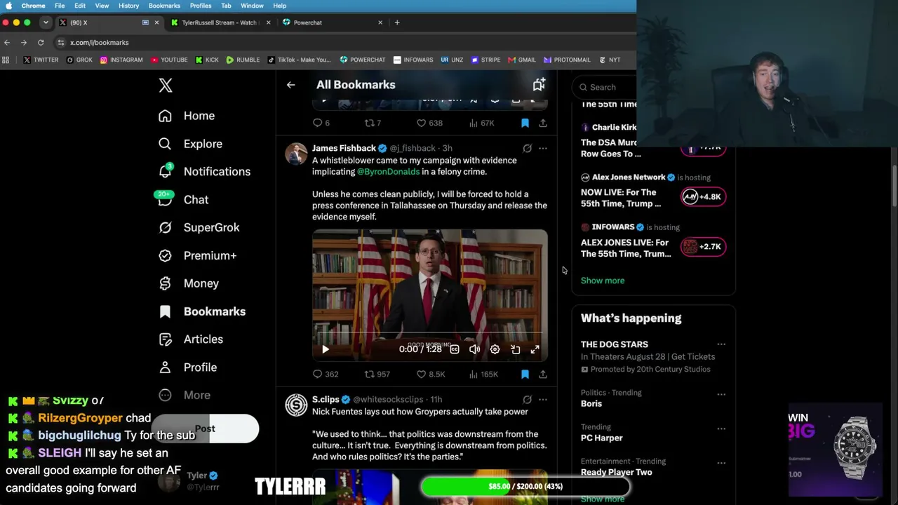Click the Chrome address bar
898x505 pixels.
click(344, 43)
